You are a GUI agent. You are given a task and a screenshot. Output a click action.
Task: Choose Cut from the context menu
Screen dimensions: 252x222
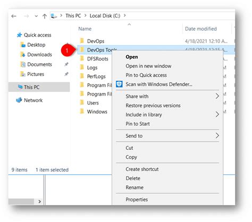[129, 148]
